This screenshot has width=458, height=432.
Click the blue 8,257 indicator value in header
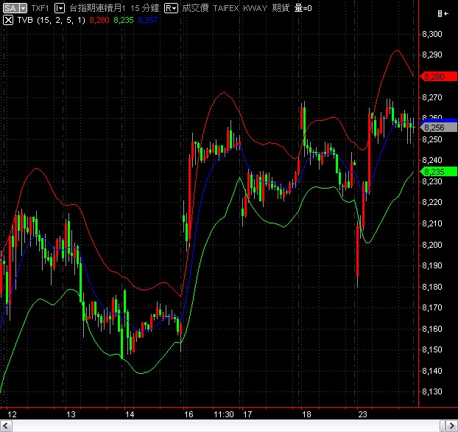click(148, 20)
